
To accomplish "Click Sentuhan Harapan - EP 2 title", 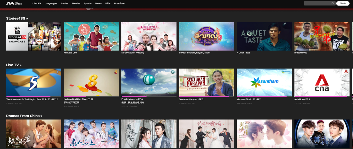I will pyautogui.click(x=191, y=99).
